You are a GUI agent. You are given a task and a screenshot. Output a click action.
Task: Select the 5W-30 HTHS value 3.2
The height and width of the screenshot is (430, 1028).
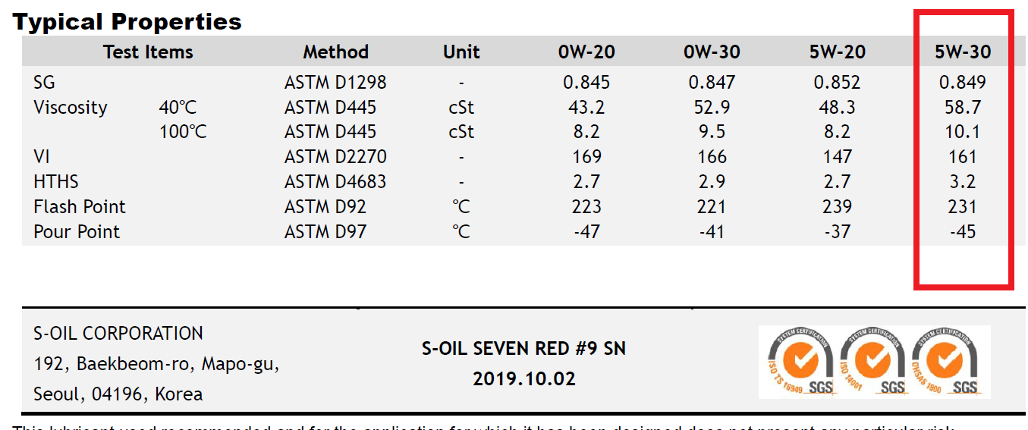coord(963,181)
